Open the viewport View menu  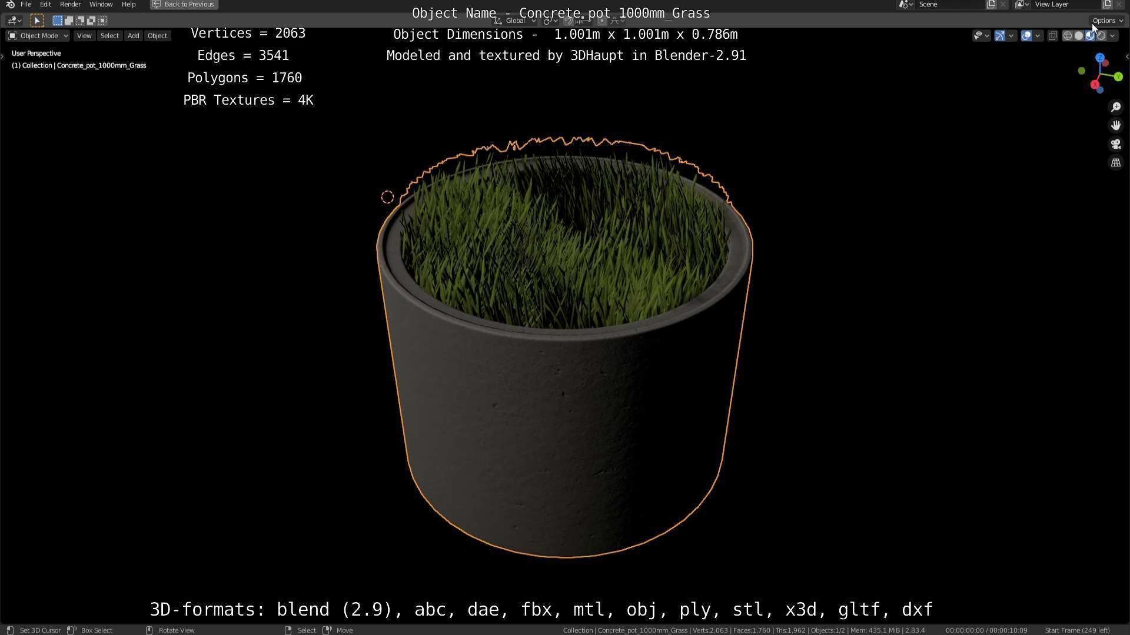84,36
